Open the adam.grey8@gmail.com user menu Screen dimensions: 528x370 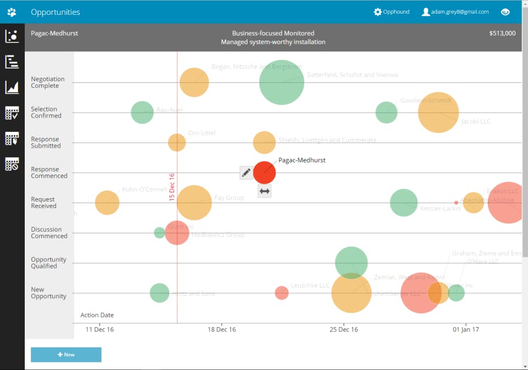(455, 12)
